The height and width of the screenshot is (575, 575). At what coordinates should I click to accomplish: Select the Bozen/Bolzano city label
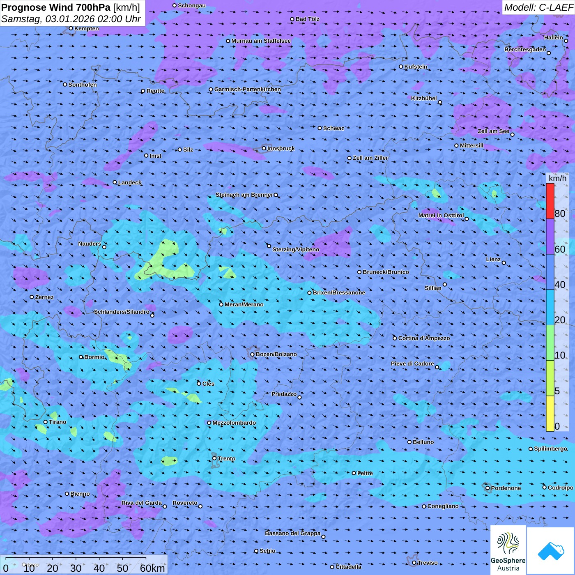coord(276,354)
